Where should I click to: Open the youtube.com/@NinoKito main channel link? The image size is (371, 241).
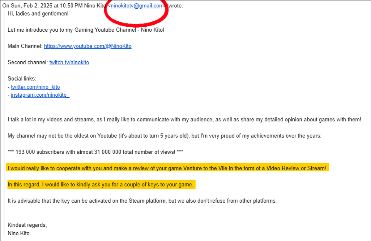point(87,46)
